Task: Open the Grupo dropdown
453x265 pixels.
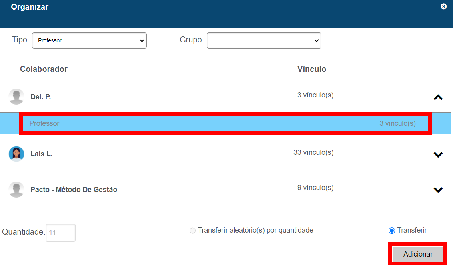Action: (264, 40)
